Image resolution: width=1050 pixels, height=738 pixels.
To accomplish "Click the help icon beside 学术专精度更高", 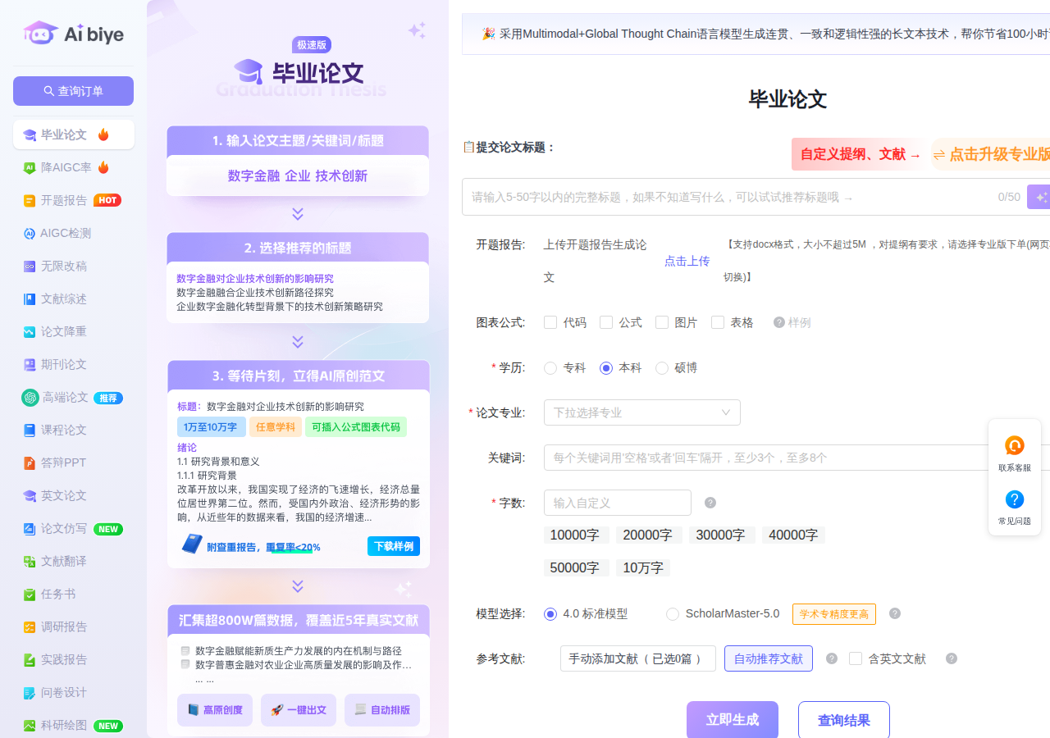I will (895, 613).
